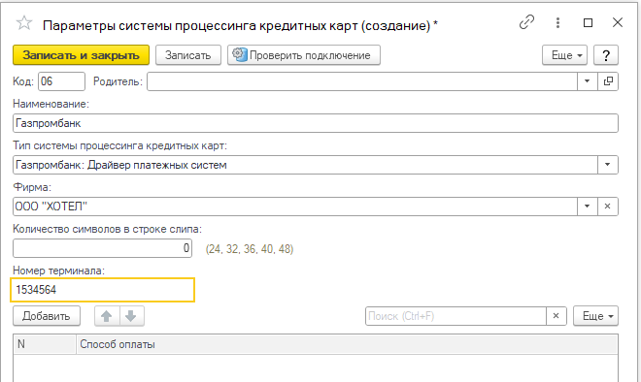
Task: Click the slip line character count field
Action: click(102, 248)
